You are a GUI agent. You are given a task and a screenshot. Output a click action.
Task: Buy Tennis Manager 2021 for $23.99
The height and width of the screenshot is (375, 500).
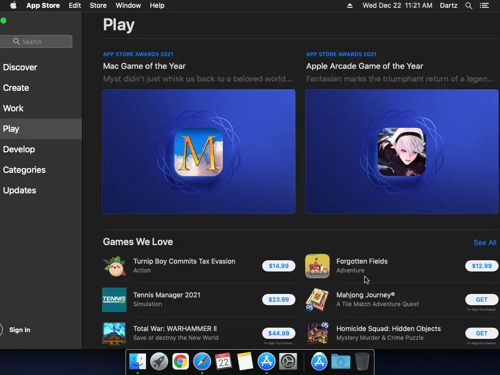coord(279,300)
